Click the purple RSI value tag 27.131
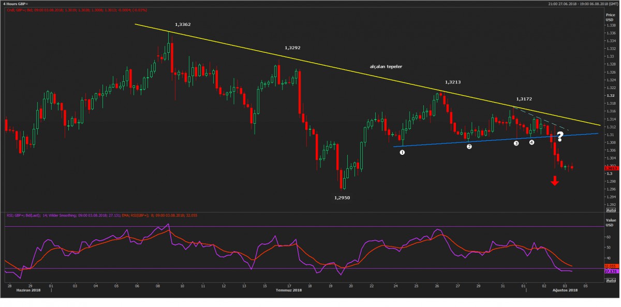This screenshot has width=621, height=307. coord(610,271)
